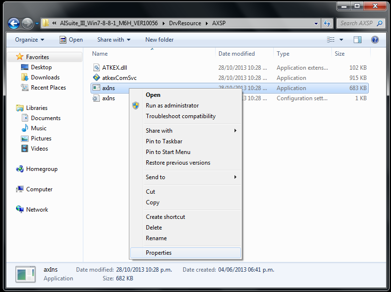Image resolution: width=391 pixels, height=292 pixels.
Task: Open the Organize dropdown menu
Action: pyautogui.click(x=29, y=40)
